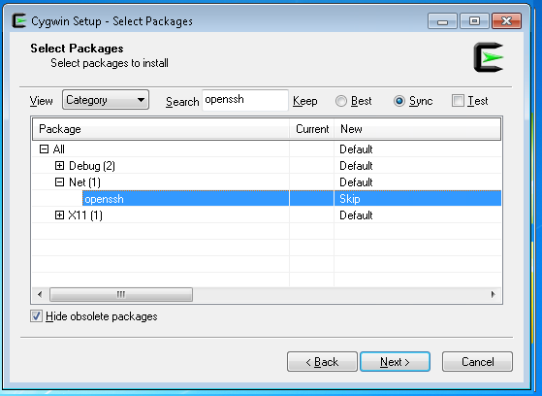The height and width of the screenshot is (396, 542).
Task: Click Skip in the openssh row
Action: pos(350,199)
